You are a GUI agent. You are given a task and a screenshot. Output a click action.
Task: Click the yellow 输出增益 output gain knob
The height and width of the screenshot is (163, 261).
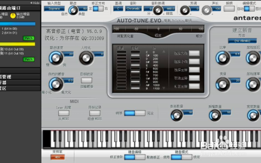[13, 15]
